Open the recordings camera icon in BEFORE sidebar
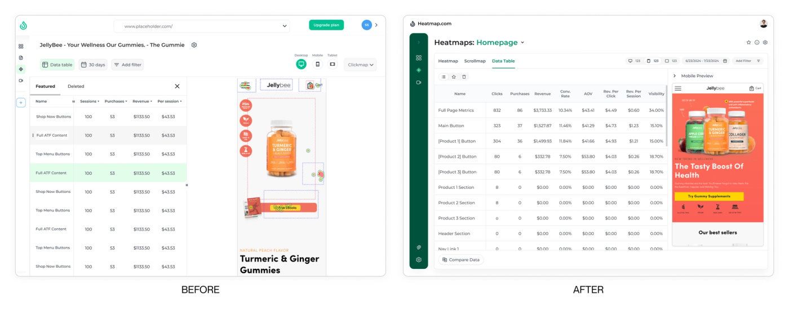 click(21, 80)
